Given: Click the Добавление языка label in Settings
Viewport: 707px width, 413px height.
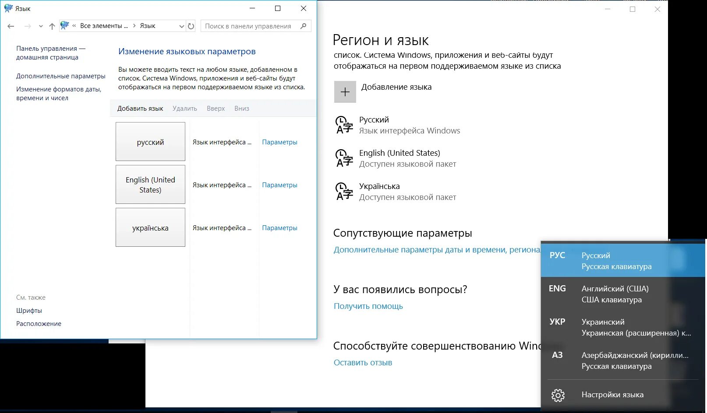Looking at the screenshot, I should 396,87.
